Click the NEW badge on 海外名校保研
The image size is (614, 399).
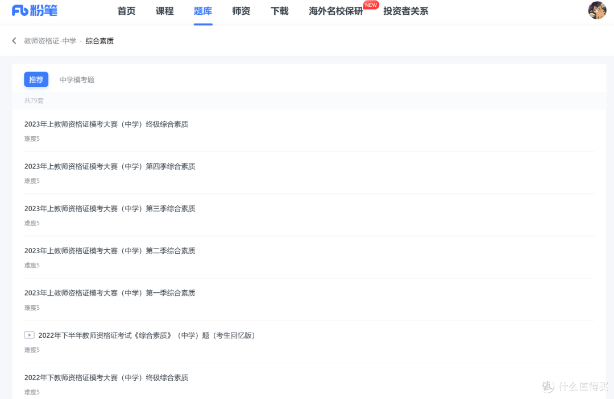point(371,5)
